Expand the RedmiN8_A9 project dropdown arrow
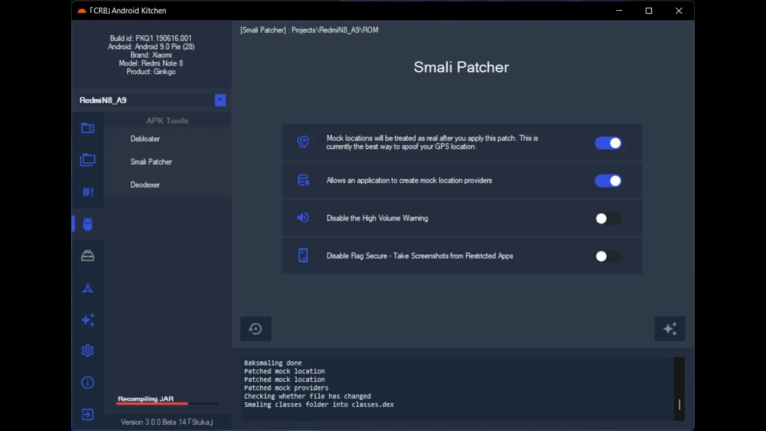Image resolution: width=766 pixels, height=431 pixels. [x=220, y=100]
